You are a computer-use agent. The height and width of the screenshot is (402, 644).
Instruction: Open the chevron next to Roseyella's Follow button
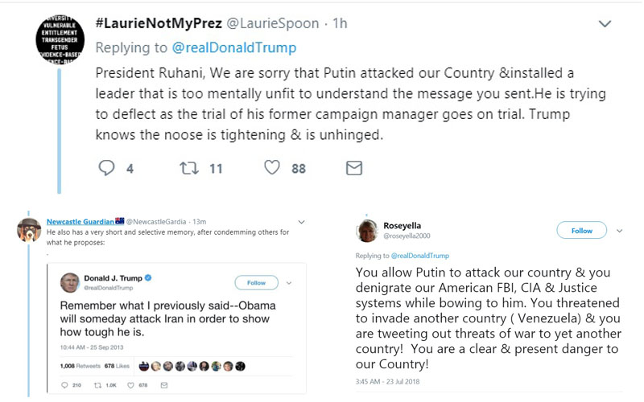click(x=619, y=231)
